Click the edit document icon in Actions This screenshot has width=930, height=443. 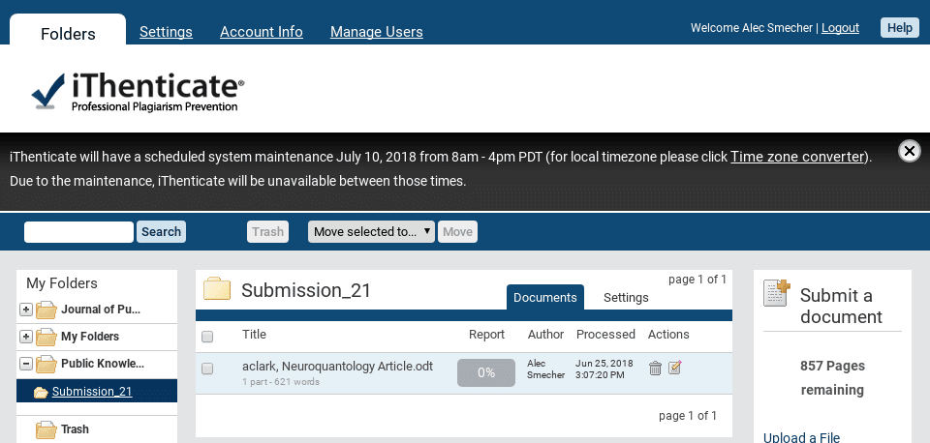[675, 368]
